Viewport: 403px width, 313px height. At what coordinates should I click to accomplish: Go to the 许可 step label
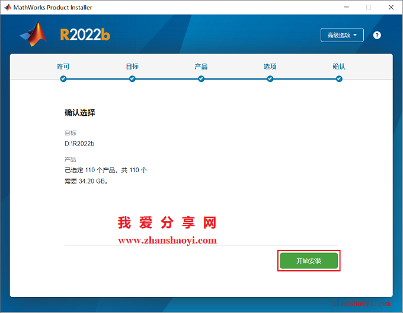tap(63, 67)
